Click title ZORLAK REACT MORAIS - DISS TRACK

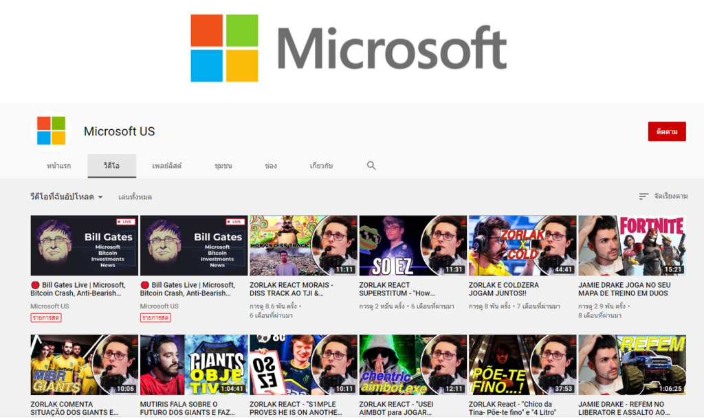tap(291, 289)
